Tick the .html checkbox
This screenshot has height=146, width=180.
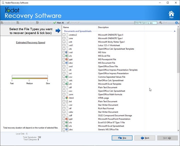[x=64, y=98]
